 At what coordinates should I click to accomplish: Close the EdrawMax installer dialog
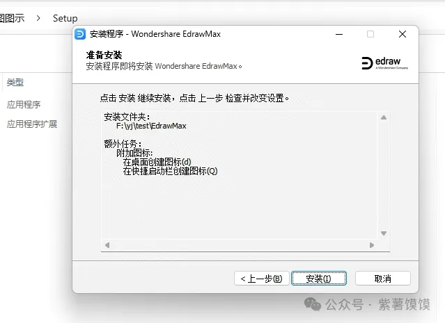[403, 34]
